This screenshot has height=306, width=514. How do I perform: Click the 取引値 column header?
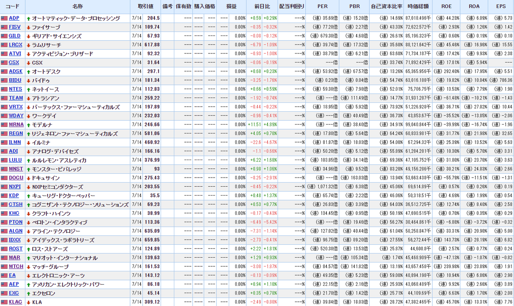[x=146, y=7]
